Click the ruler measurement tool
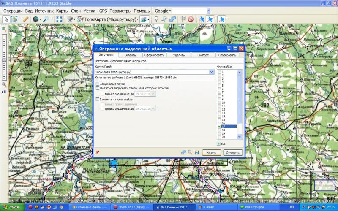The height and width of the screenshot is (211, 338). pyautogui.click(x=26, y=19)
